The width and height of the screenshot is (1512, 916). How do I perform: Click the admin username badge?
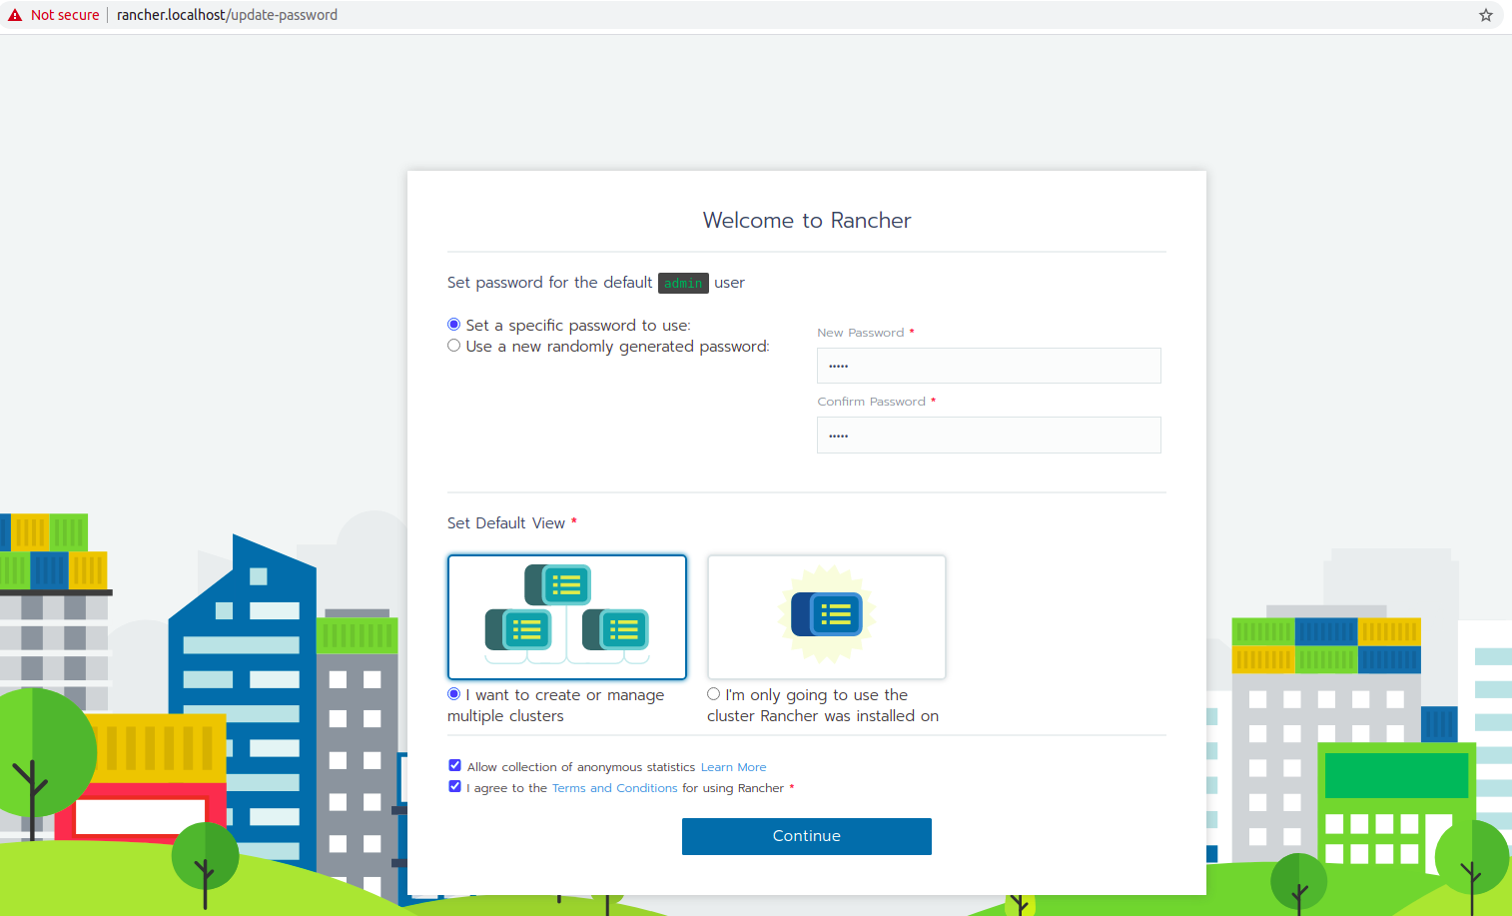[x=683, y=283]
